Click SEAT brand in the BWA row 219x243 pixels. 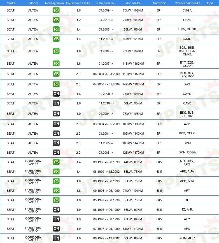[11, 84]
